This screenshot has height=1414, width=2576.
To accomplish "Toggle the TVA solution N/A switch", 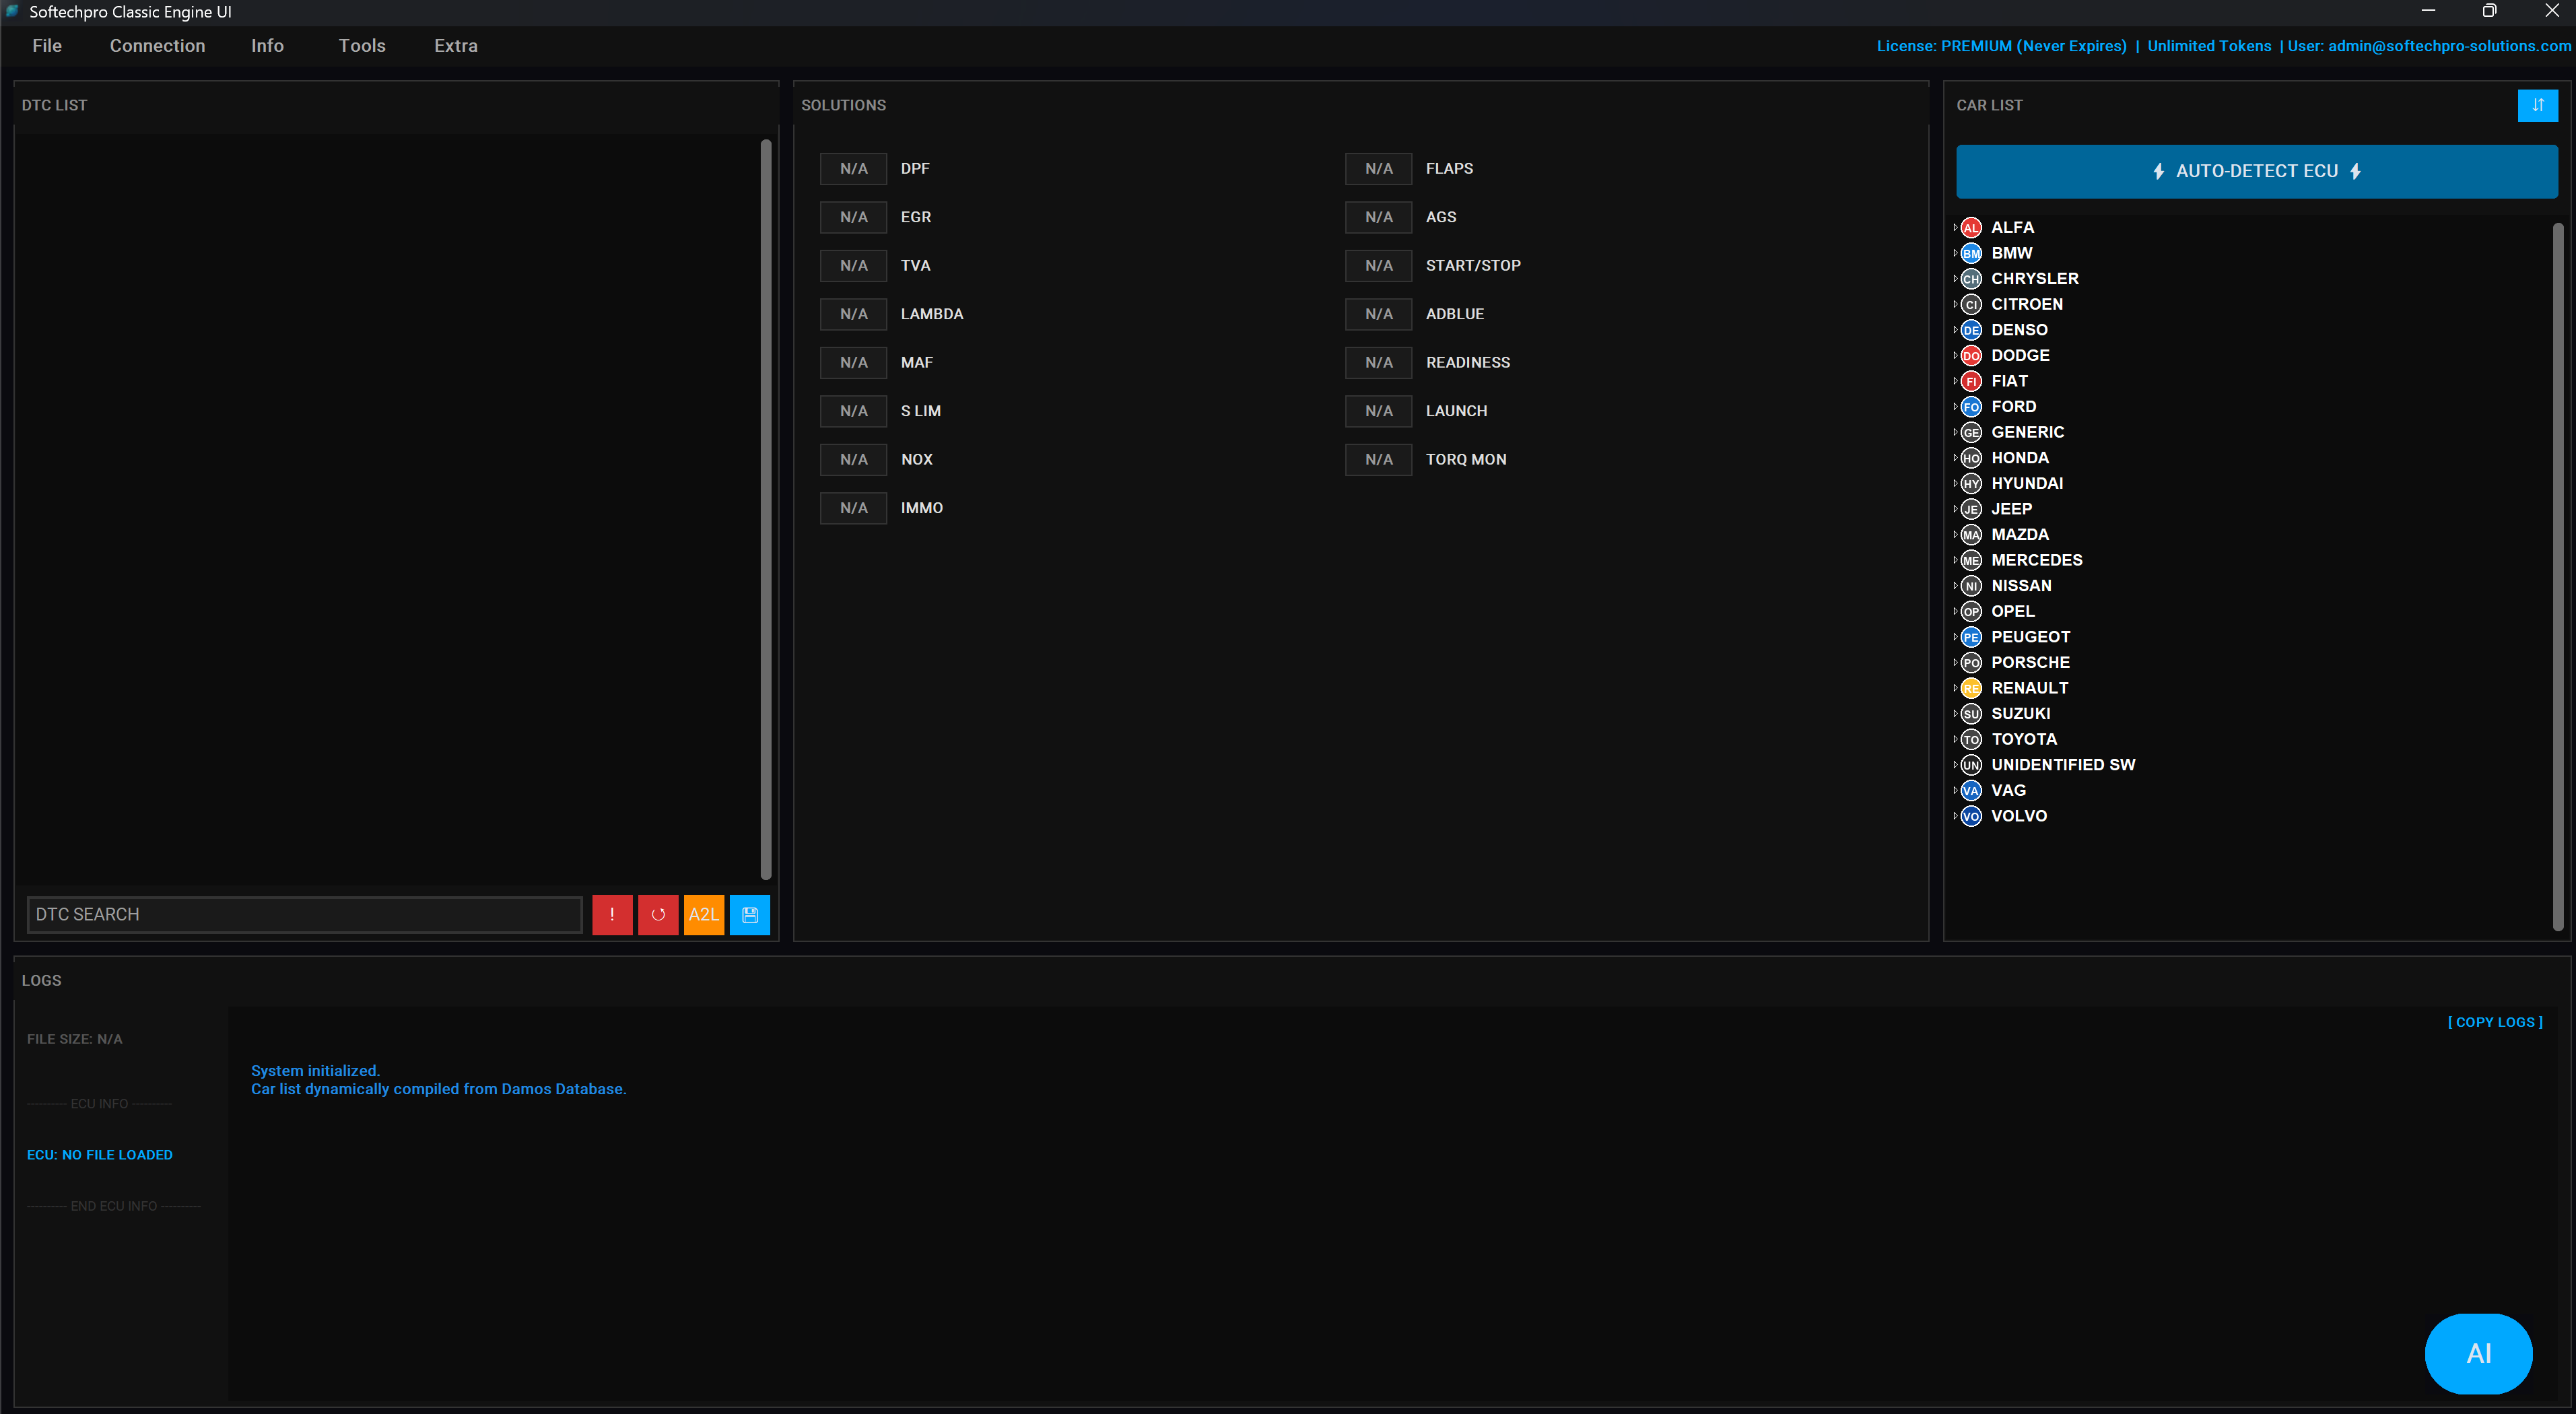I will pyautogui.click(x=853, y=265).
